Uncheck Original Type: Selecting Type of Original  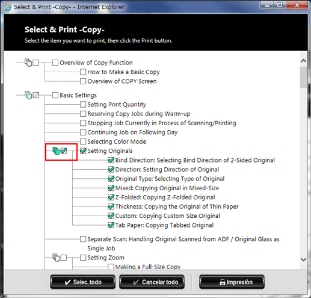(111, 179)
